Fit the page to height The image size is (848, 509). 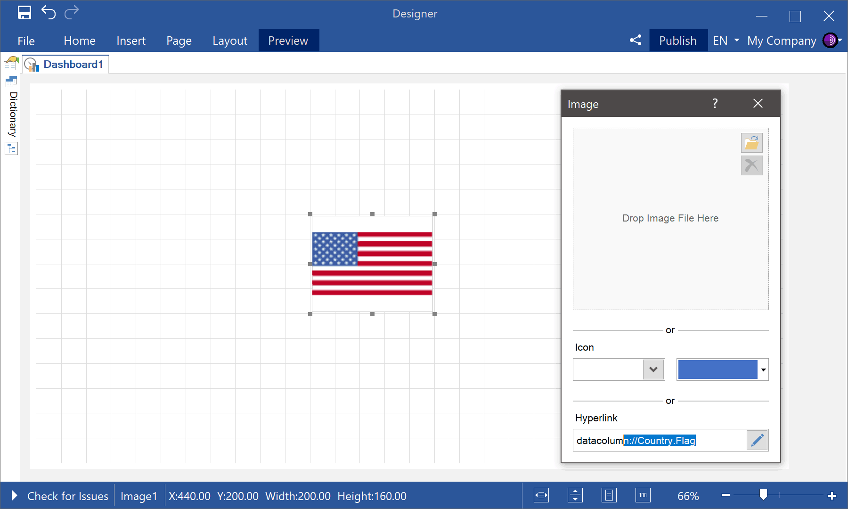coord(575,495)
